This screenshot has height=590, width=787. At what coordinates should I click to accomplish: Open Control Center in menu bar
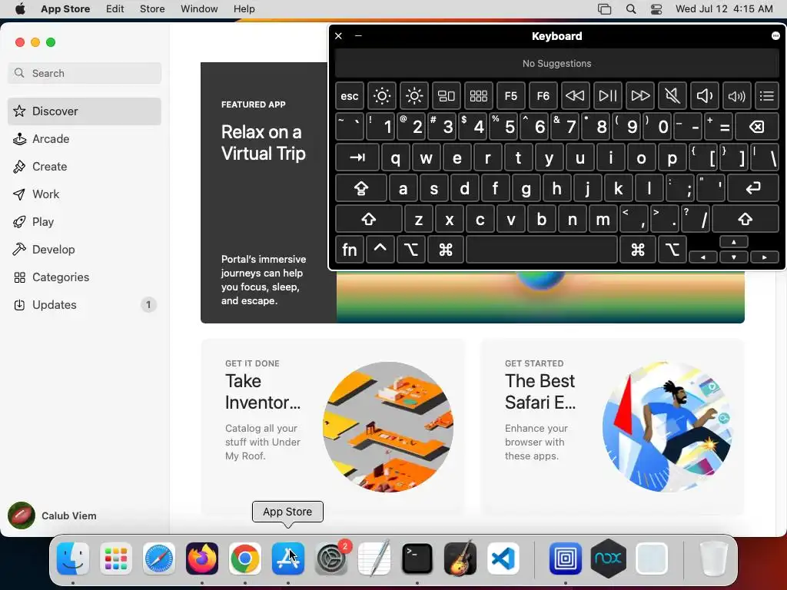[x=656, y=9]
